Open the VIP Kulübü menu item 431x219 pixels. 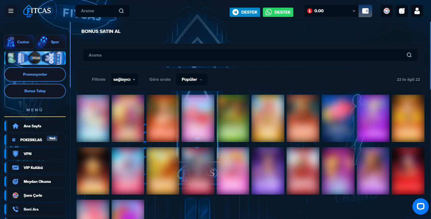tap(35, 168)
